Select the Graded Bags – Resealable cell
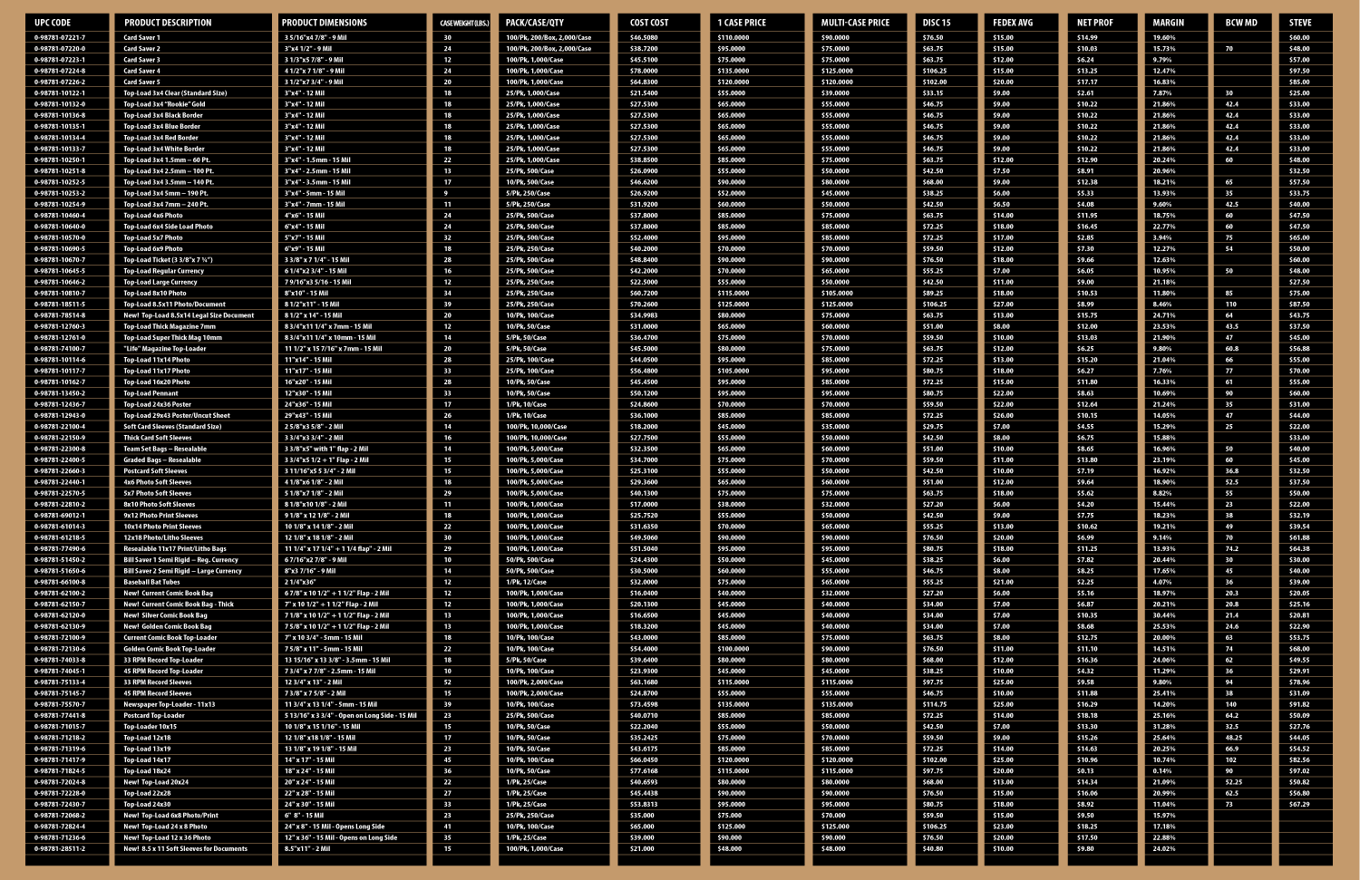Image resolution: width=1360 pixels, height=880 pixels. (x=162, y=459)
